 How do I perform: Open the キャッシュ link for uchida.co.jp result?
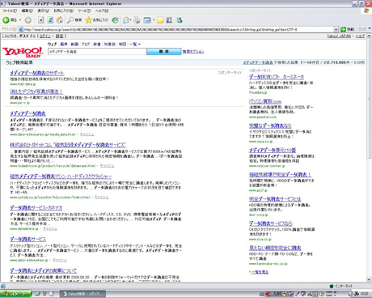pos(101,198)
